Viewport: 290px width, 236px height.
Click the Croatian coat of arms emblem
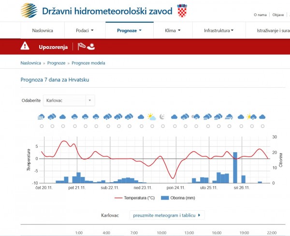pyautogui.click(x=182, y=11)
